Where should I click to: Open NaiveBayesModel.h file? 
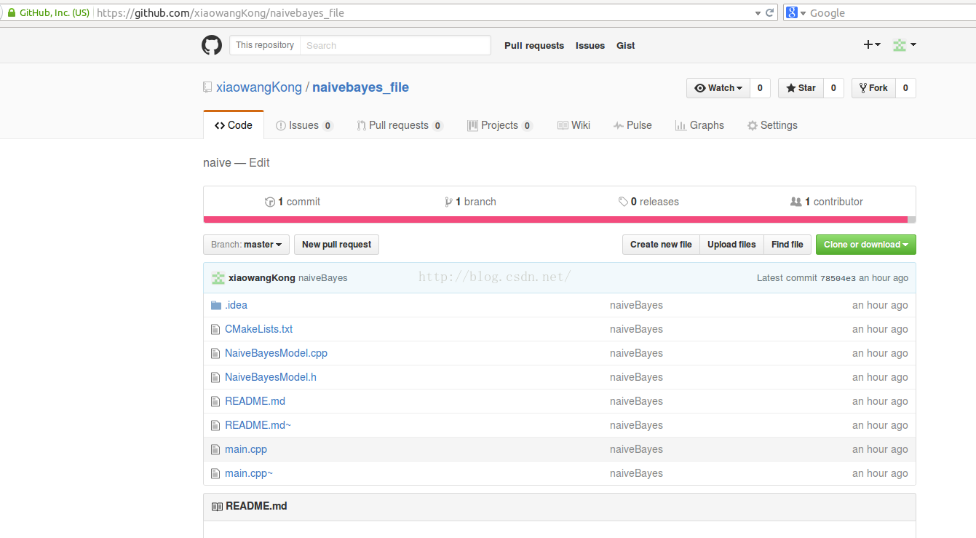271,377
